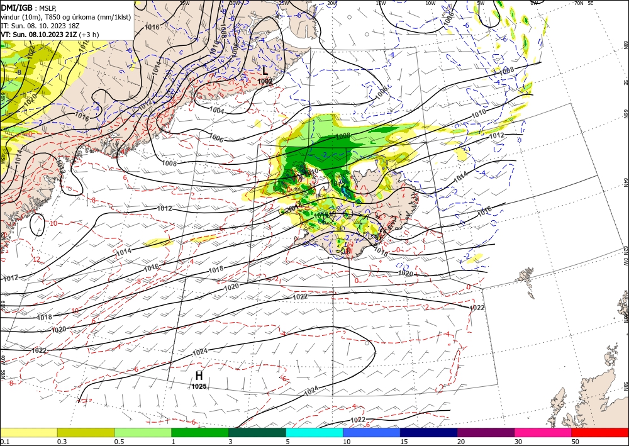Click the "1004" isobar label
This screenshot has width=629, height=446.
[217, 110]
